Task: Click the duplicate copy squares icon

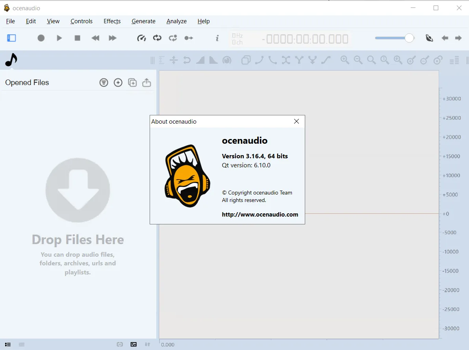Action: pos(246,60)
